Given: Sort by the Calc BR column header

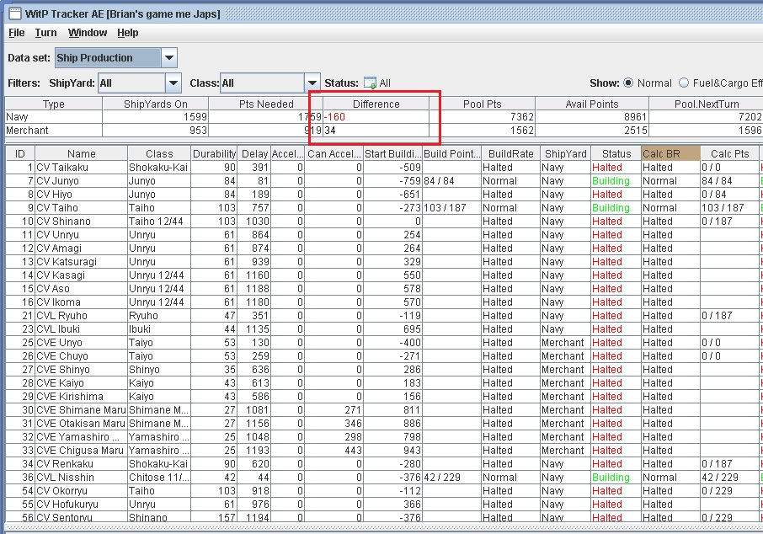Looking at the screenshot, I should [670, 154].
